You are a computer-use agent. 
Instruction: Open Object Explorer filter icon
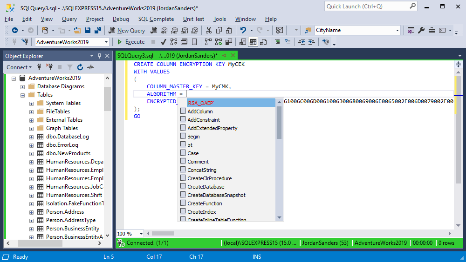[x=69, y=67]
